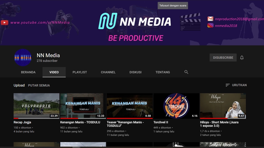Viewport: 264px width, 148px height.
Task: Open the channel search magnifier icon
Action: pyautogui.click(x=186, y=72)
